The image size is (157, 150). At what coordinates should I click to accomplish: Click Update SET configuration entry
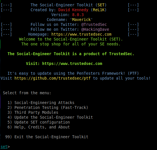39,122
